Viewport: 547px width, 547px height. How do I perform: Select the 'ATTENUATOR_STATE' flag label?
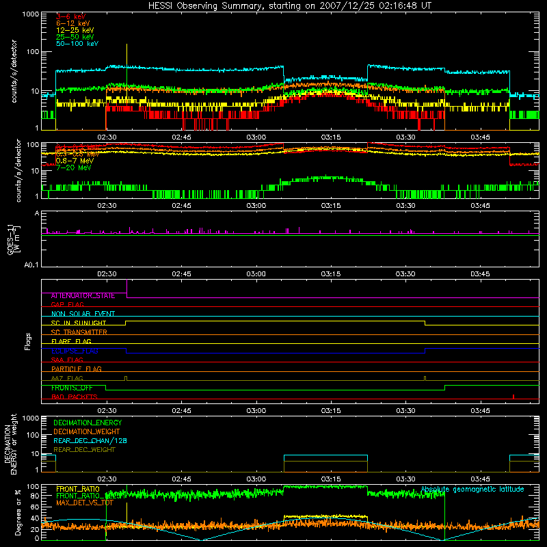[83, 296]
